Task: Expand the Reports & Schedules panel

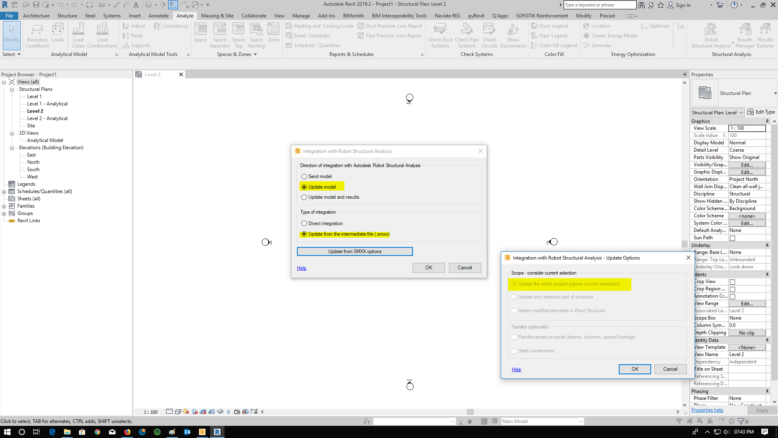Action: (422, 54)
